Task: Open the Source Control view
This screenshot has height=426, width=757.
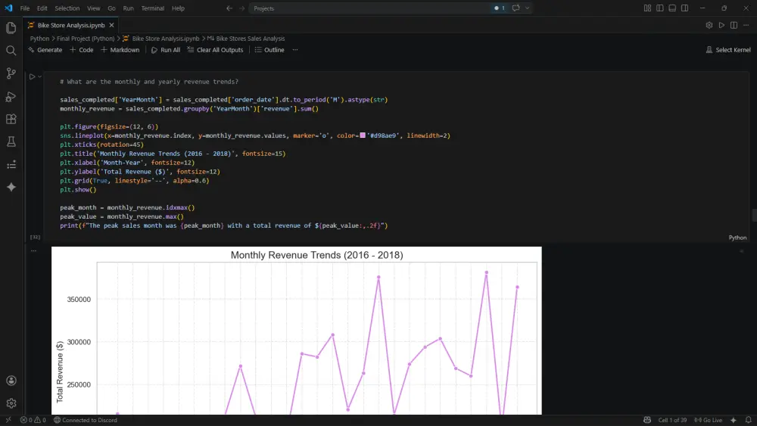Action: point(11,73)
